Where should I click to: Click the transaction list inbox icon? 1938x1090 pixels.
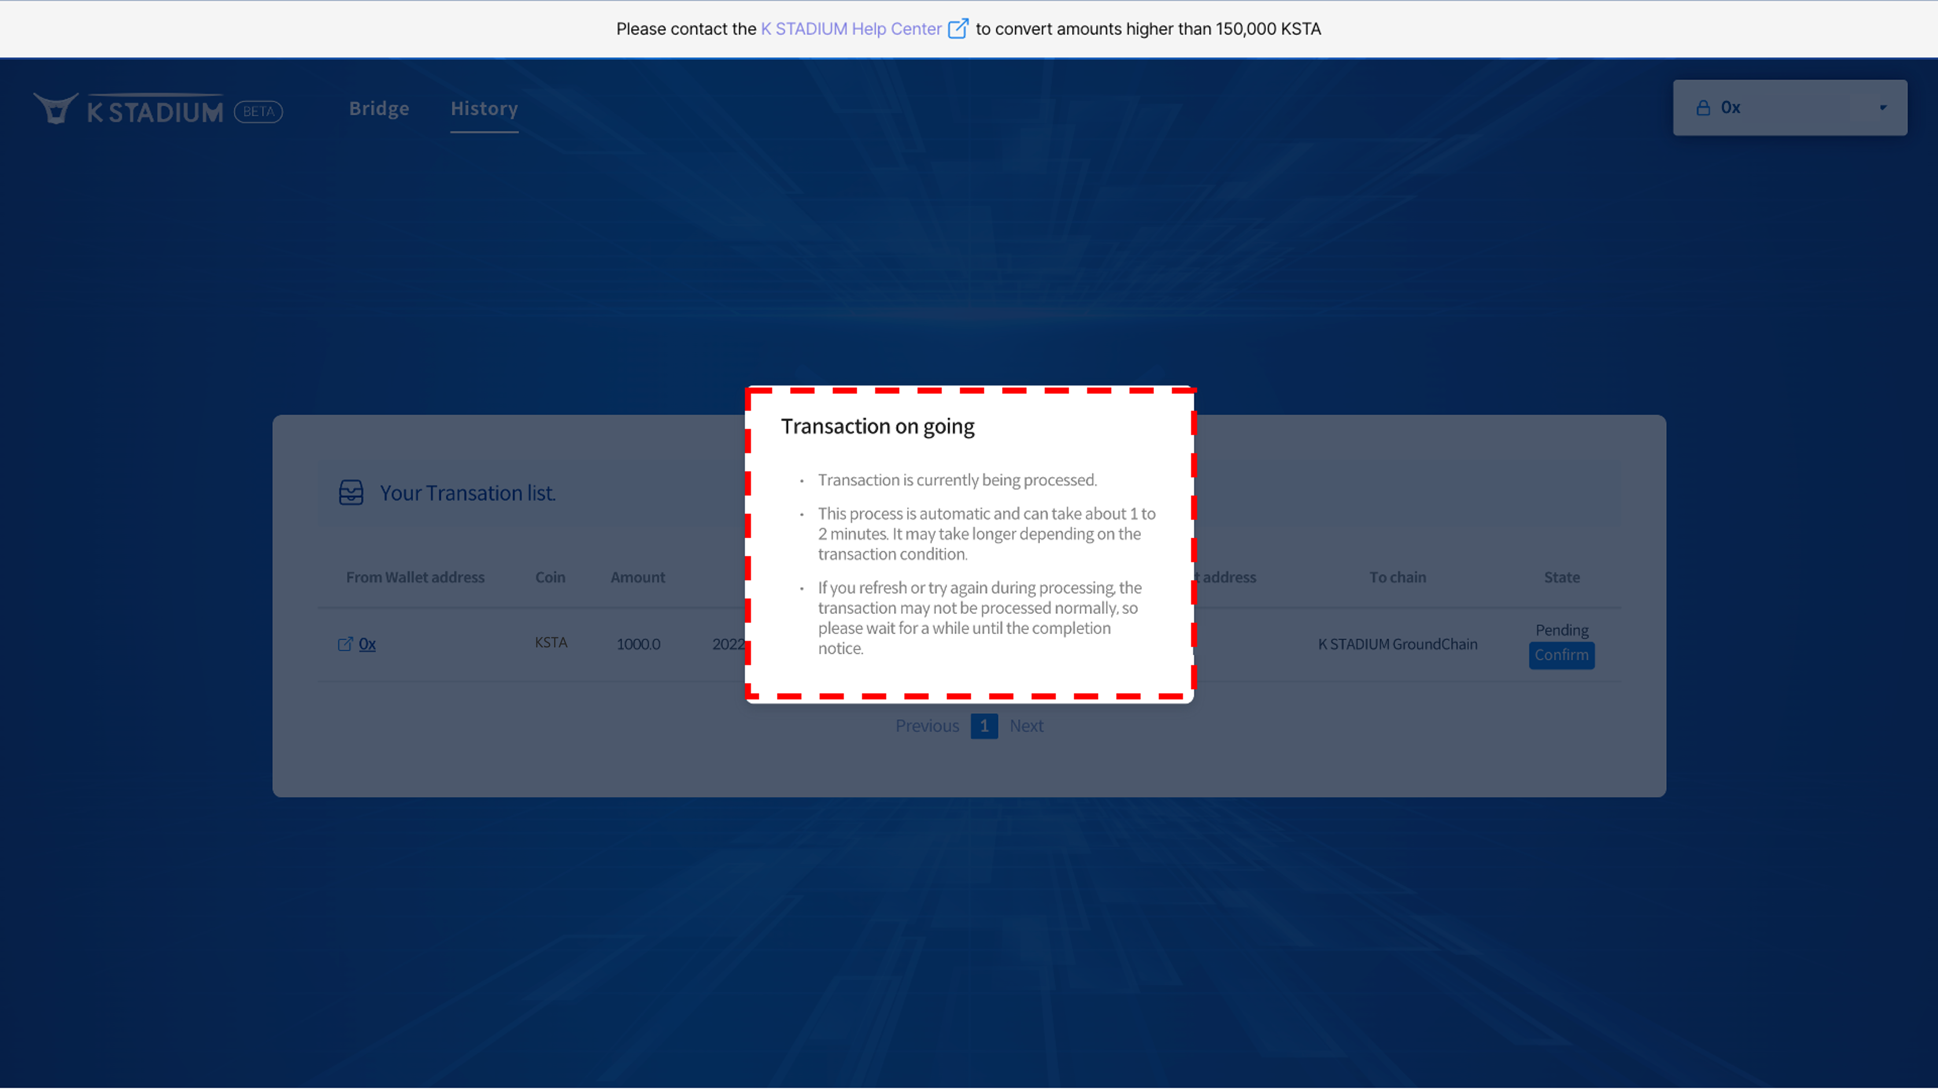pos(351,493)
